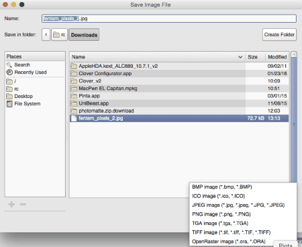302x247 pixels.
Task: Select ICO image format option
Action: coord(243,196)
